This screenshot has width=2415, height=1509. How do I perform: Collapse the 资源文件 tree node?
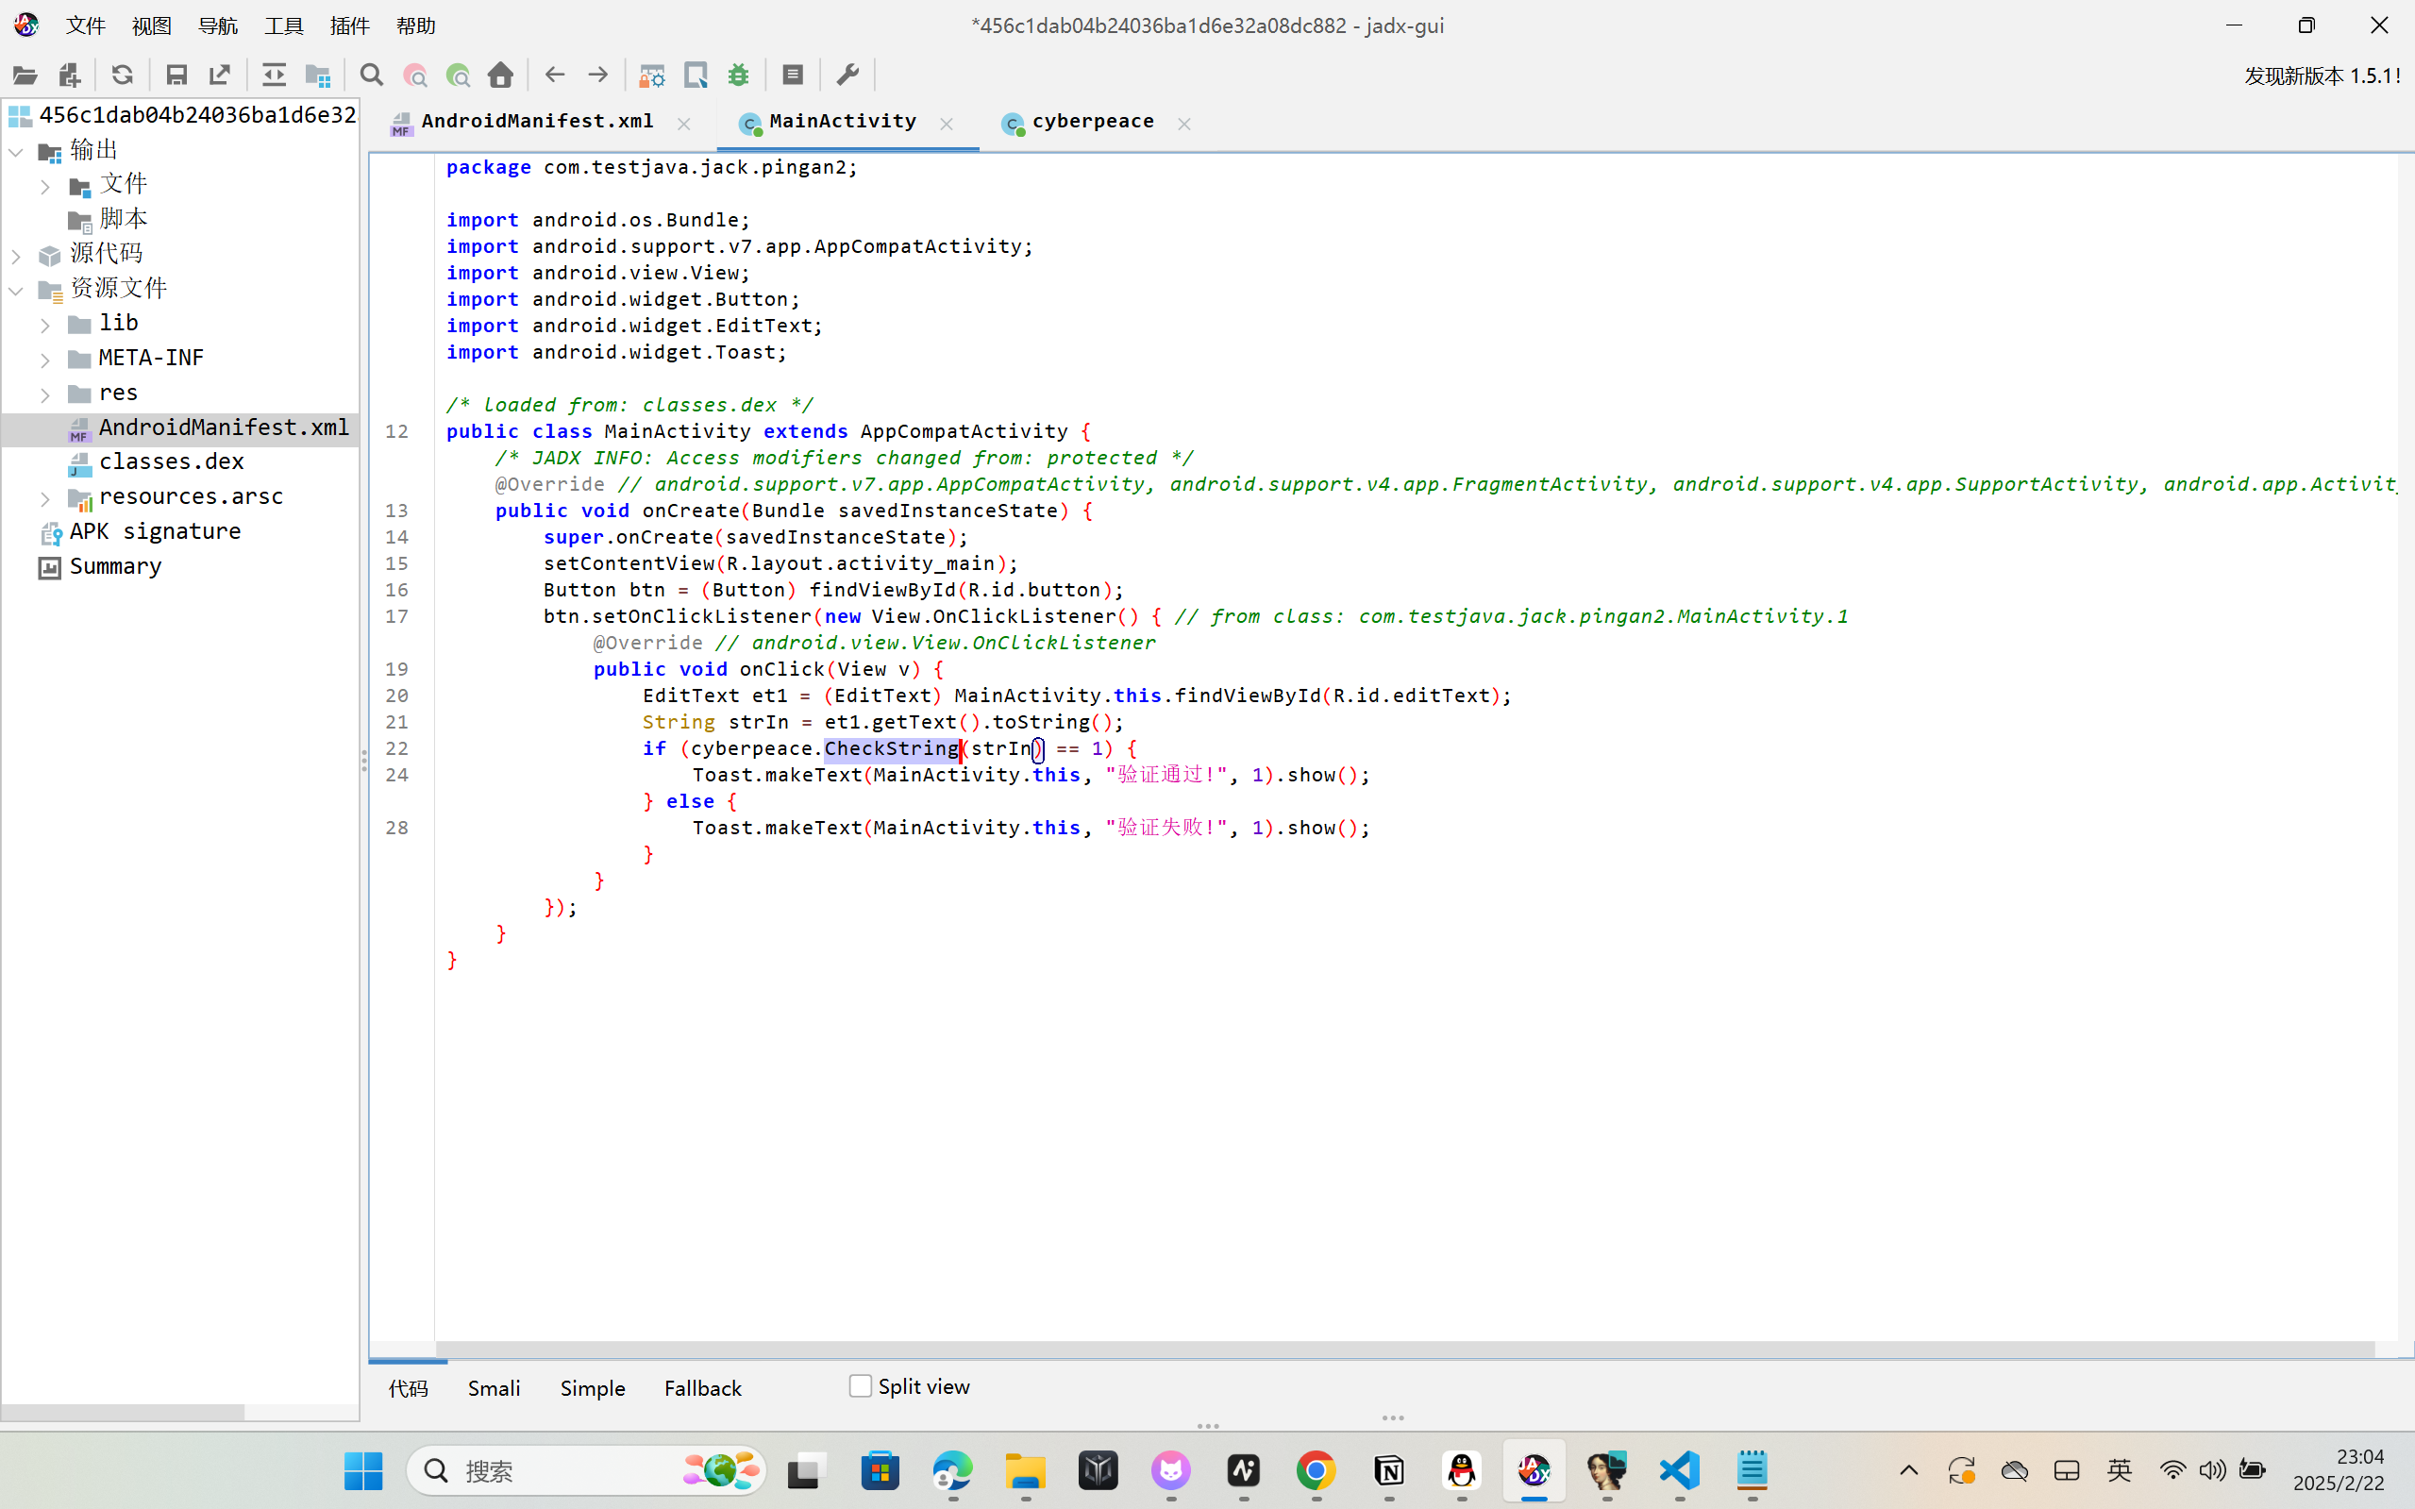[x=16, y=291]
